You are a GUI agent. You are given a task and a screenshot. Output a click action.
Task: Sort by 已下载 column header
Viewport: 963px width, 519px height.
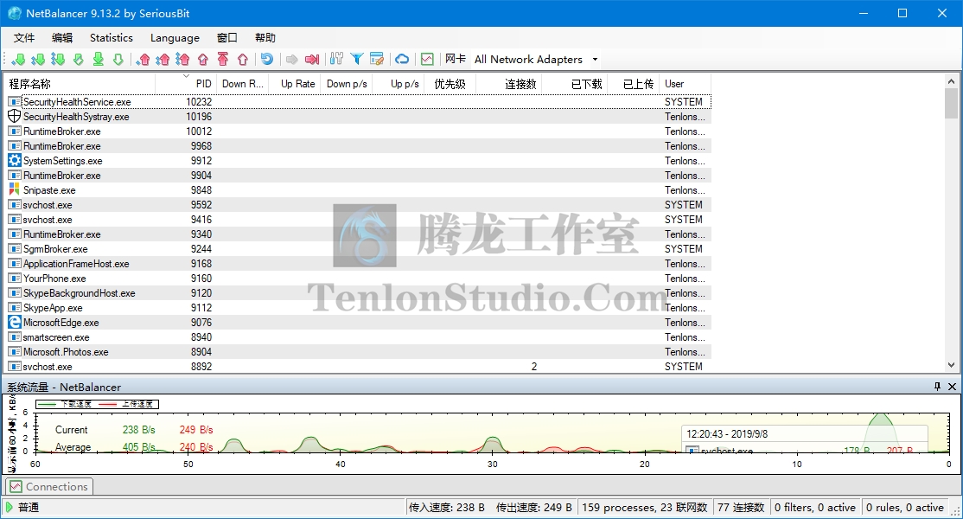click(574, 84)
